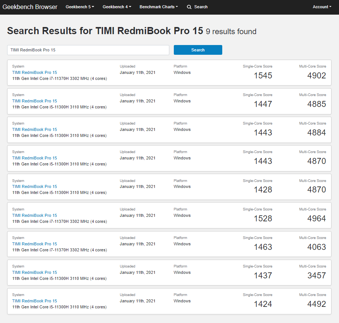The image size is (339, 323).
Task: Open the result link with single-core score 1424
Action: (35, 301)
